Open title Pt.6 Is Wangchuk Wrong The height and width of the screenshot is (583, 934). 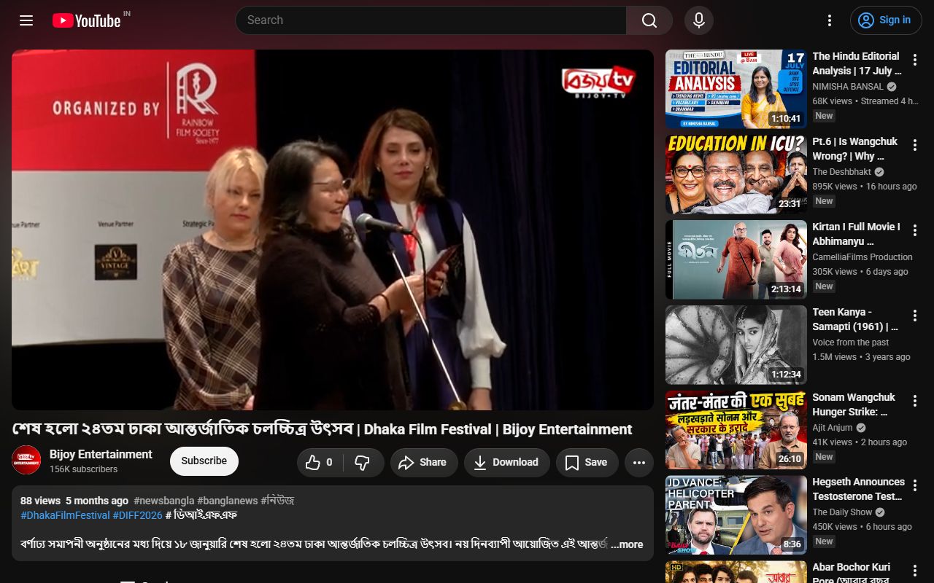tap(855, 149)
